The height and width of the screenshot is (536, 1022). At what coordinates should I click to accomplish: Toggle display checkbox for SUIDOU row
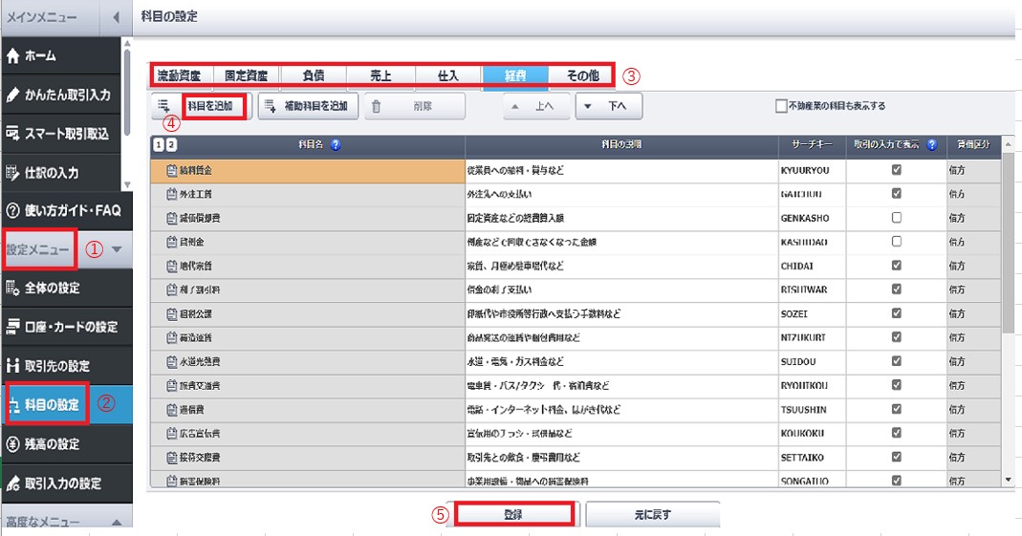point(896,361)
